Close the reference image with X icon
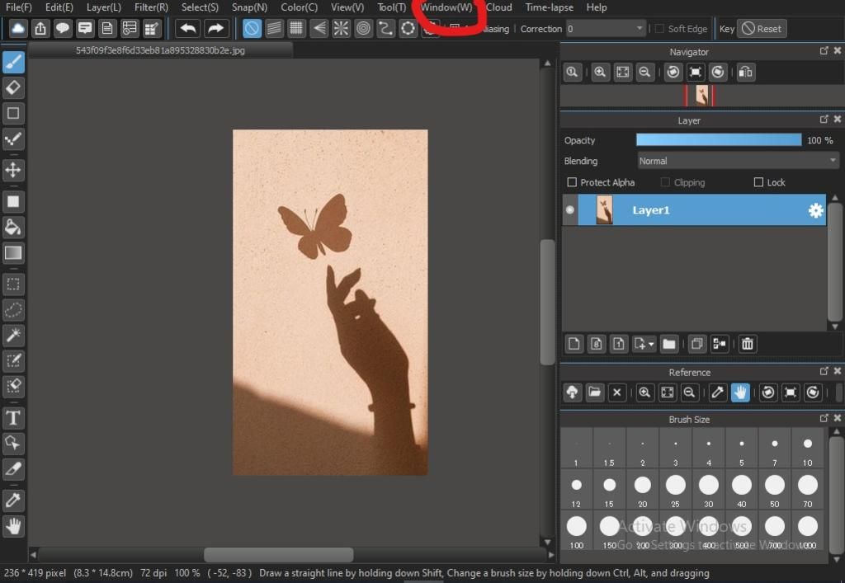The image size is (845, 583). coord(617,393)
